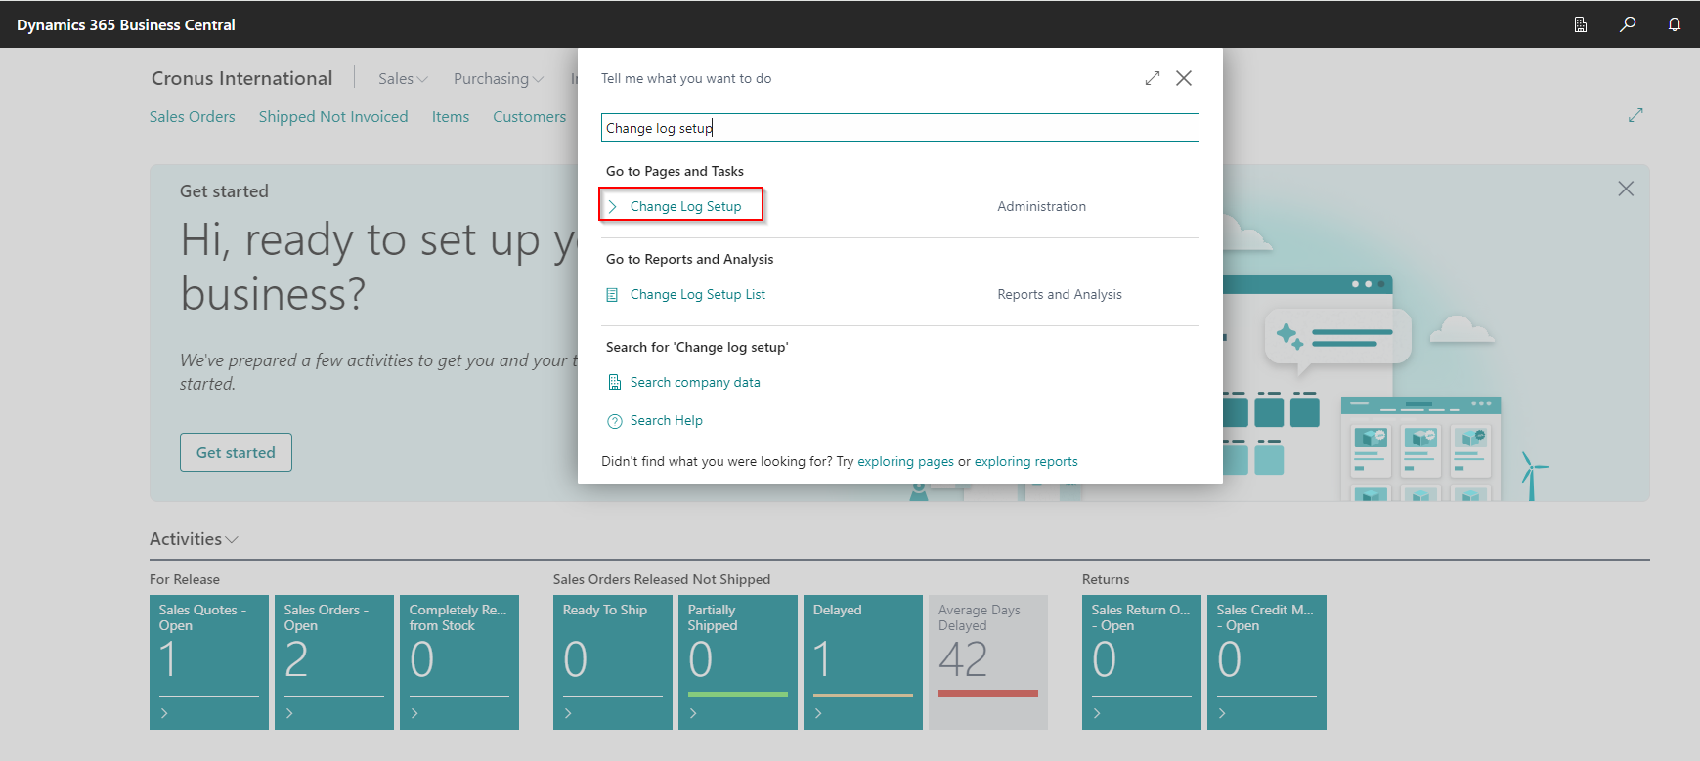Screen dimensions: 1700x761
Task: Dismiss the Get started banner
Action: click(1626, 189)
